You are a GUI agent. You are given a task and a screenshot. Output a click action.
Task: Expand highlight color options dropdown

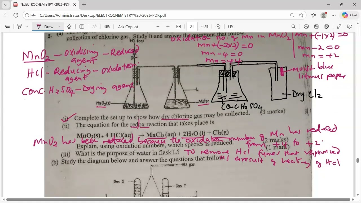[27, 27]
